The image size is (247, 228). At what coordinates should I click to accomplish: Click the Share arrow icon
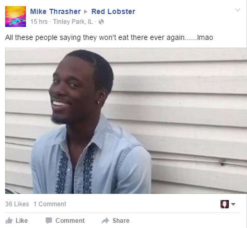[x=105, y=220]
